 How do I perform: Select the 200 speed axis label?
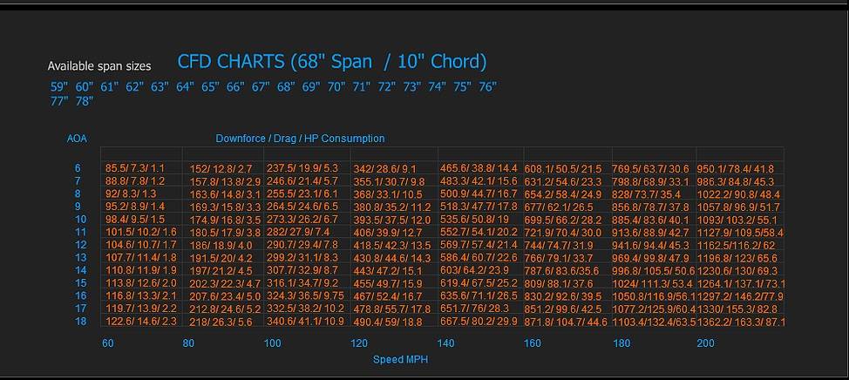coord(705,343)
